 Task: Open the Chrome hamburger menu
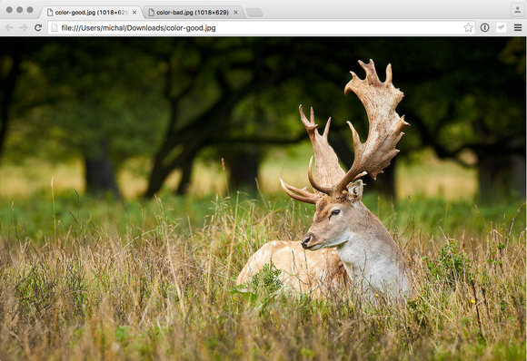point(518,27)
